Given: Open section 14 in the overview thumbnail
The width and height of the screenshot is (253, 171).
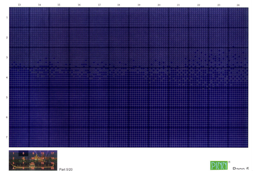Looking at the screenshot, I should point(43,158).
